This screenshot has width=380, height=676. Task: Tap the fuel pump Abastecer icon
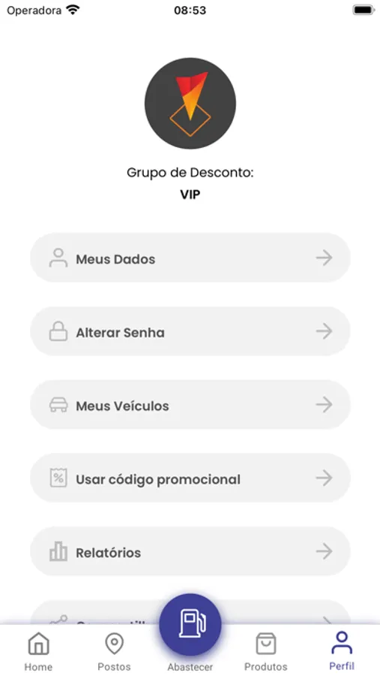tap(190, 625)
